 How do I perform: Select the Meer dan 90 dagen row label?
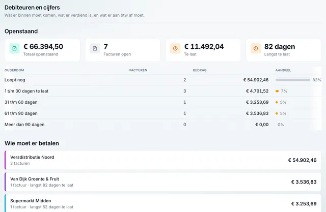click(x=24, y=125)
